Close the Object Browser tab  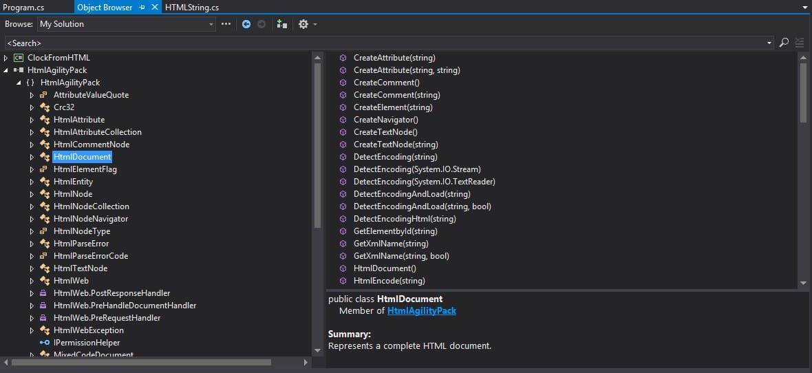[x=154, y=8]
